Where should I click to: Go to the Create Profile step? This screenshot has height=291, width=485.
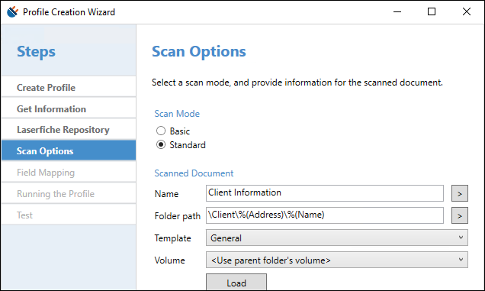tap(69, 87)
